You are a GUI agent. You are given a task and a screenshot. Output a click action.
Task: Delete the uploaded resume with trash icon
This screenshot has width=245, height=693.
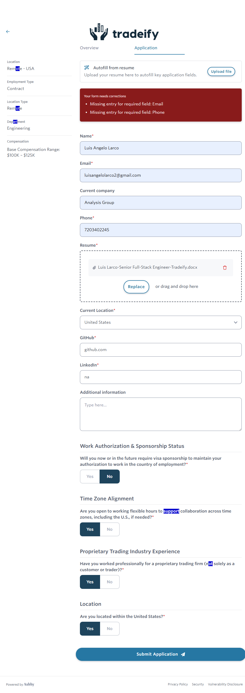pyautogui.click(x=225, y=267)
